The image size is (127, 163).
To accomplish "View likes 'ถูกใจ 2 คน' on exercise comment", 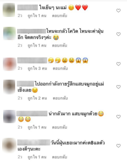I will [37, 98].
